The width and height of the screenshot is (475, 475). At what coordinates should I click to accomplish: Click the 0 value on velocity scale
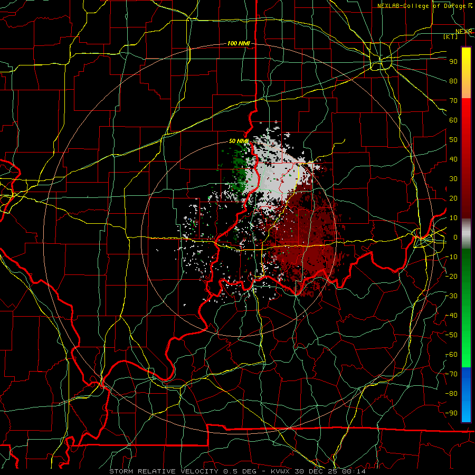click(455, 237)
